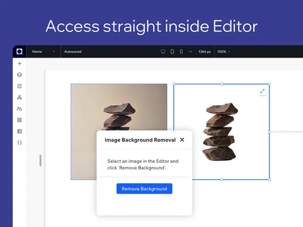
Task: Open the Site Styles typography icon
Action: [x=20, y=108]
